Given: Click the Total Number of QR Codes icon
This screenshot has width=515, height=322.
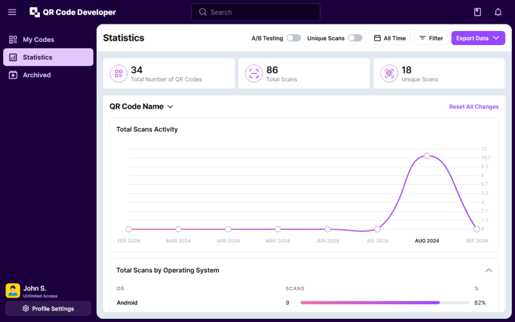Looking at the screenshot, I should (x=118, y=73).
